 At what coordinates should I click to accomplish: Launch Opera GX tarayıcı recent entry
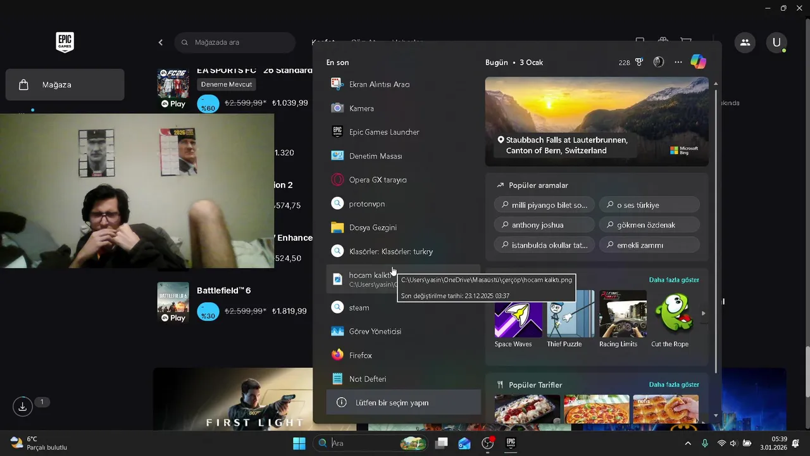403,180
